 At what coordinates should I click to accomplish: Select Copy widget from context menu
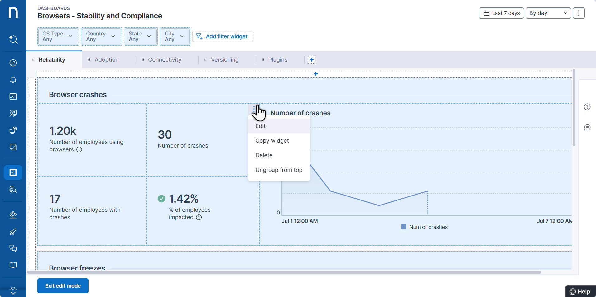[272, 141]
